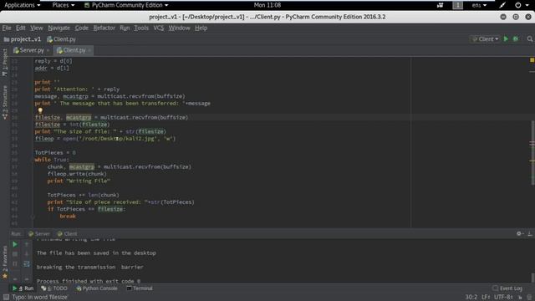Image resolution: width=535 pixels, height=301 pixels.
Task: Open the Terminal tool window
Action: point(140,288)
